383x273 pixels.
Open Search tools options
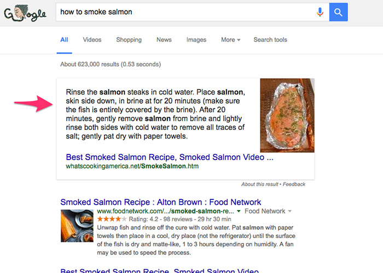pyautogui.click(x=270, y=40)
